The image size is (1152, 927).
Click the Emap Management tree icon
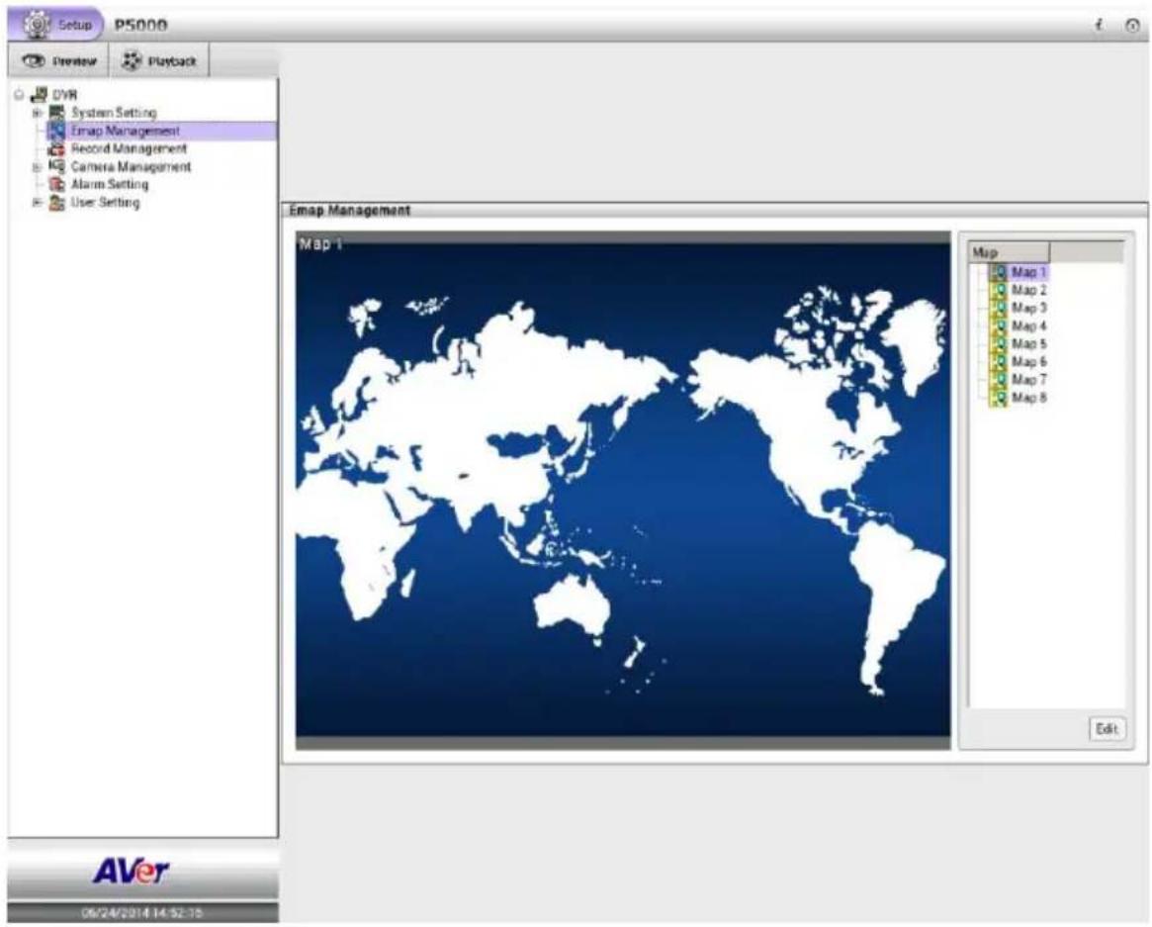click(56, 131)
